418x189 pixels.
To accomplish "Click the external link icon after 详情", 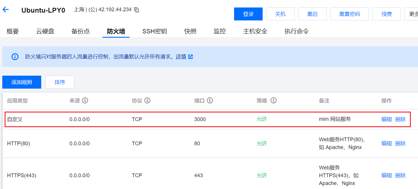I will (191, 57).
